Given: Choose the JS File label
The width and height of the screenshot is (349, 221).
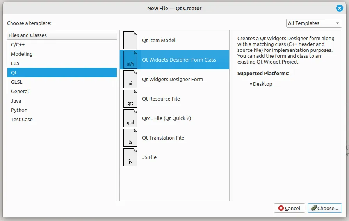Looking at the screenshot, I should tap(149, 157).
